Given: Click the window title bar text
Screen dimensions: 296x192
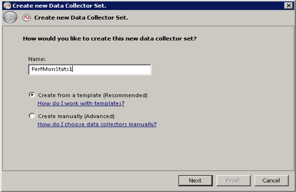Looking at the screenshot, I should [x=59, y=5].
